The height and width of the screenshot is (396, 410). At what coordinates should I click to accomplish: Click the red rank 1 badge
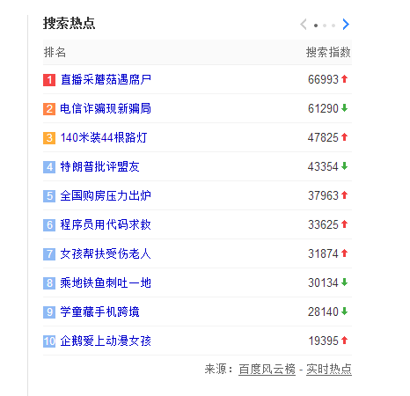coord(49,80)
